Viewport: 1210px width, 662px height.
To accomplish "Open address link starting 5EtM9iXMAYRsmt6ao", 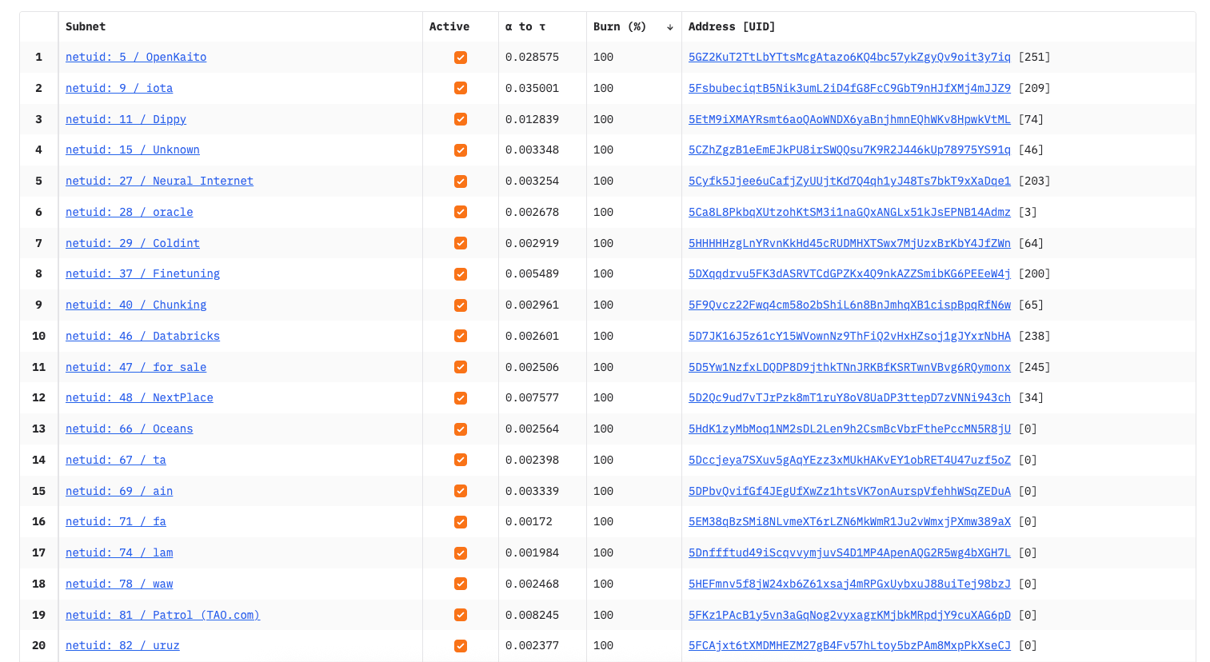I will click(849, 119).
